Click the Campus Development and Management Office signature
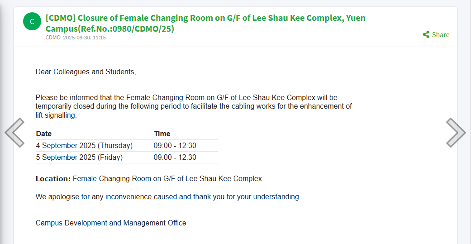This screenshot has width=471, height=244. (111, 223)
